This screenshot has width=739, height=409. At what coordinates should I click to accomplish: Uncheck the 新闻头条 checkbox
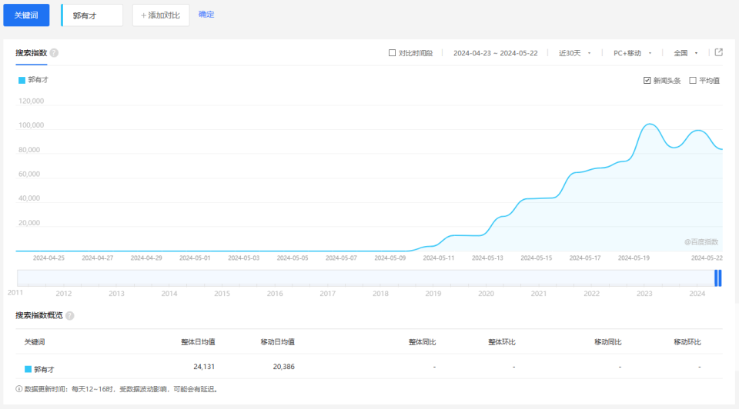tap(647, 81)
